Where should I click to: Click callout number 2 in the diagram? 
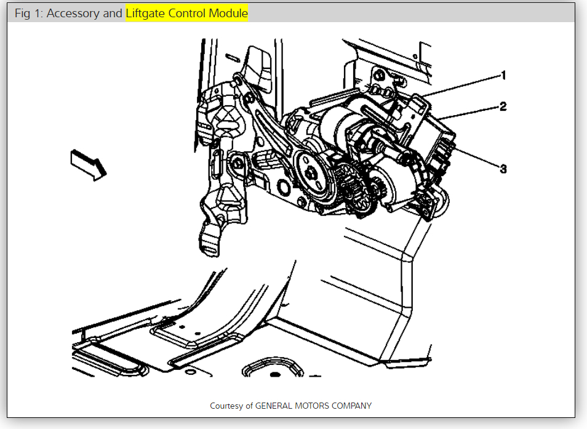pyautogui.click(x=503, y=106)
